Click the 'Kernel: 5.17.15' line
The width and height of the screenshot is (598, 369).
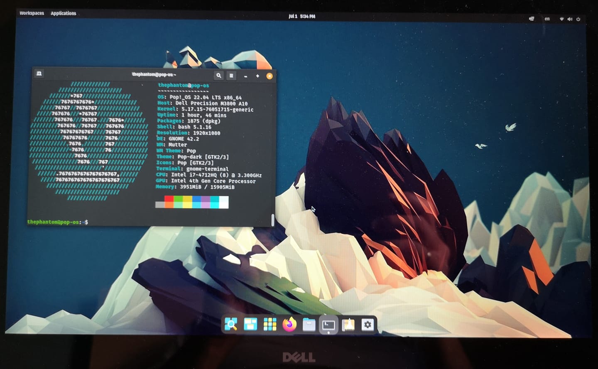(x=205, y=110)
